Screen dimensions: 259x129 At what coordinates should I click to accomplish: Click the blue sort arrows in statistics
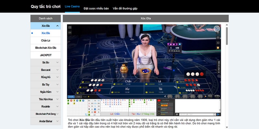coord(86,114)
